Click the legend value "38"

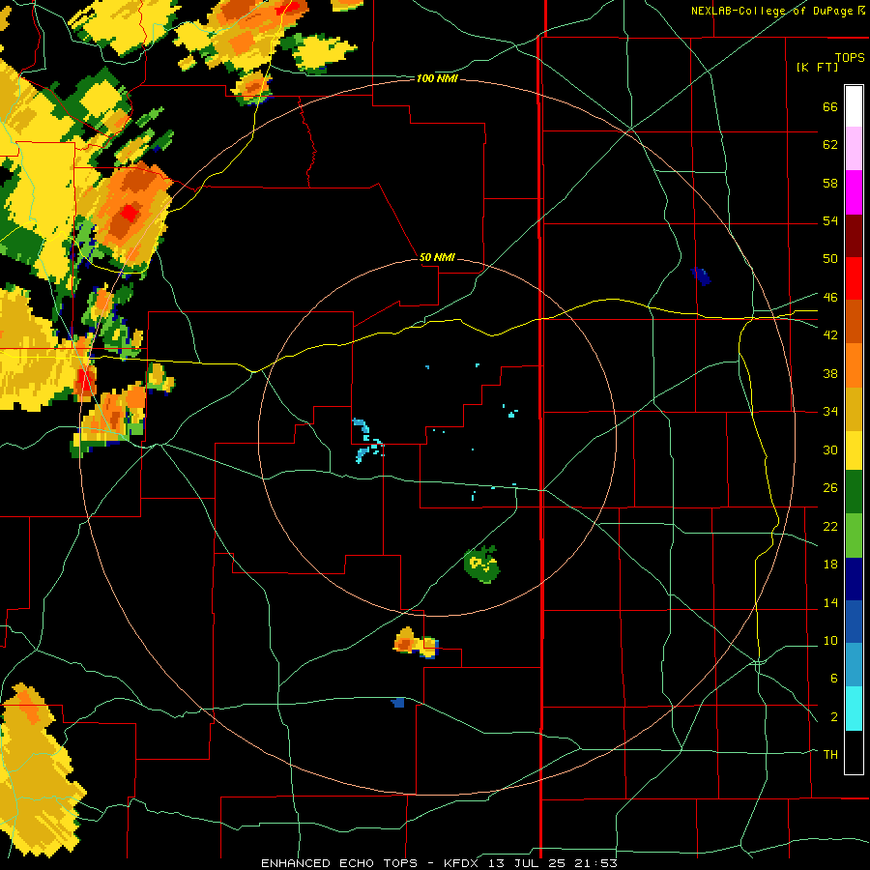point(830,373)
